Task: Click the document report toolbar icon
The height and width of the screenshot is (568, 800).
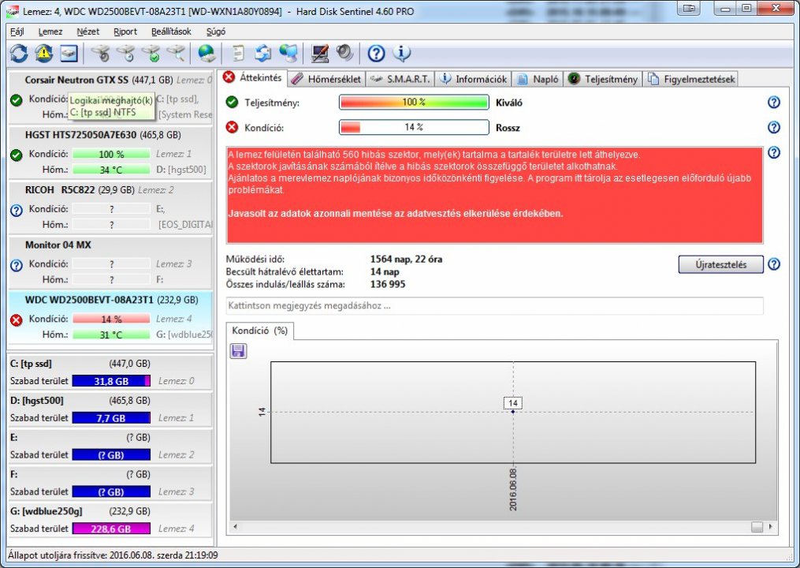Action: click(x=238, y=53)
